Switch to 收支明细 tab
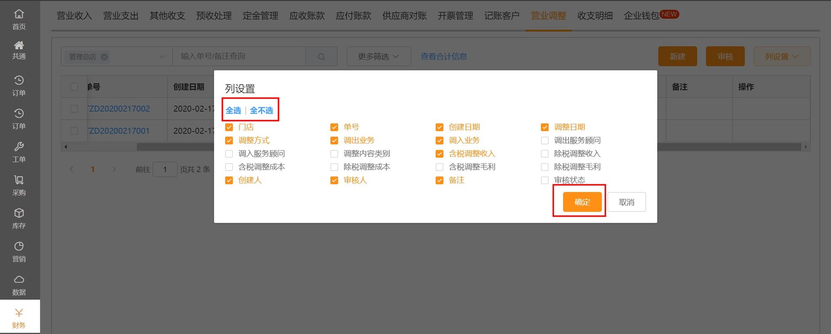This screenshot has width=831, height=334. click(595, 16)
